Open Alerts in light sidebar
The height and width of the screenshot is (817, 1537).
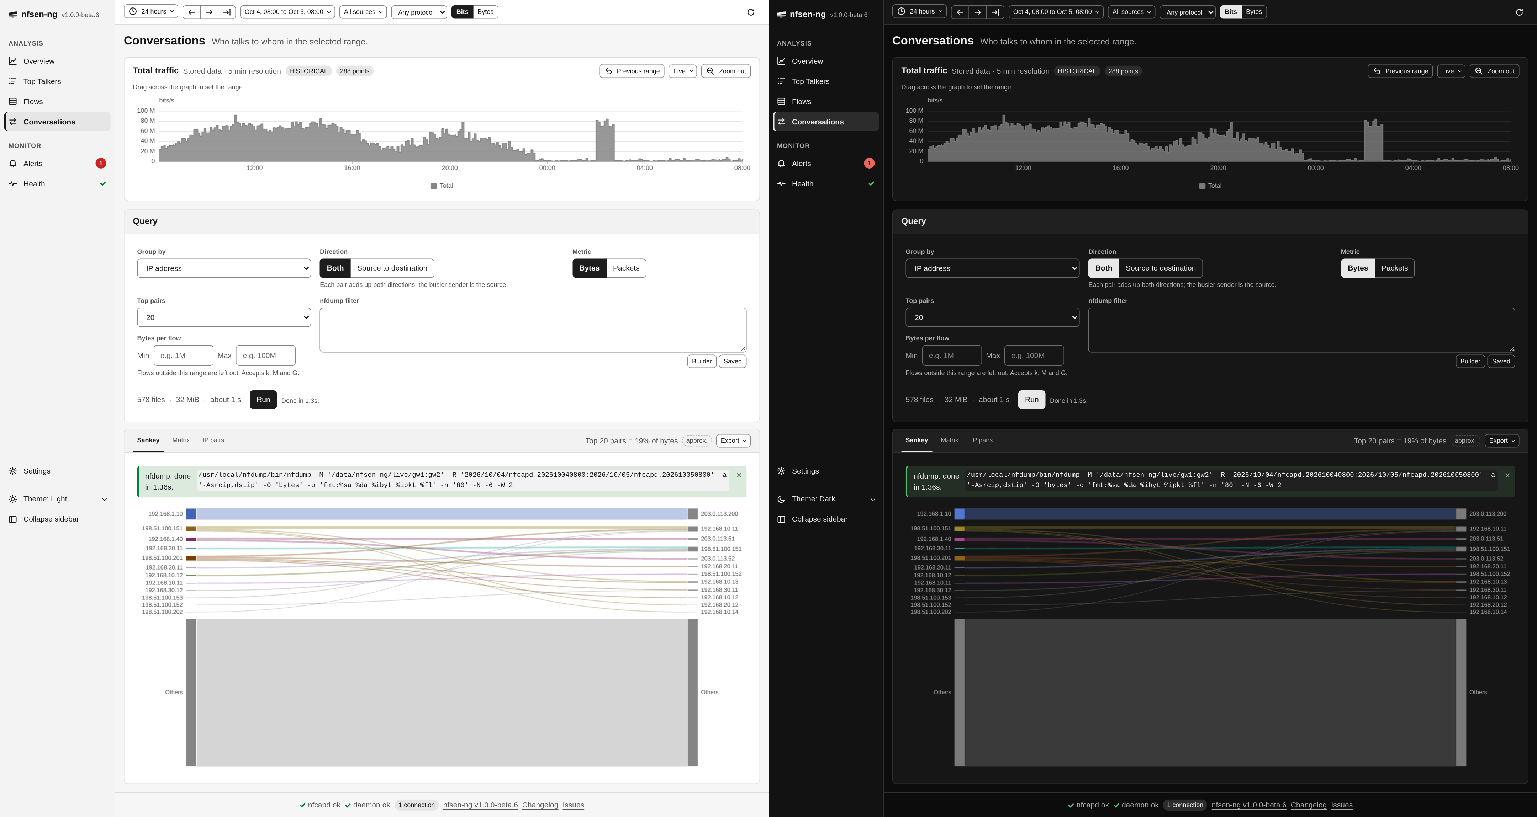click(57, 164)
